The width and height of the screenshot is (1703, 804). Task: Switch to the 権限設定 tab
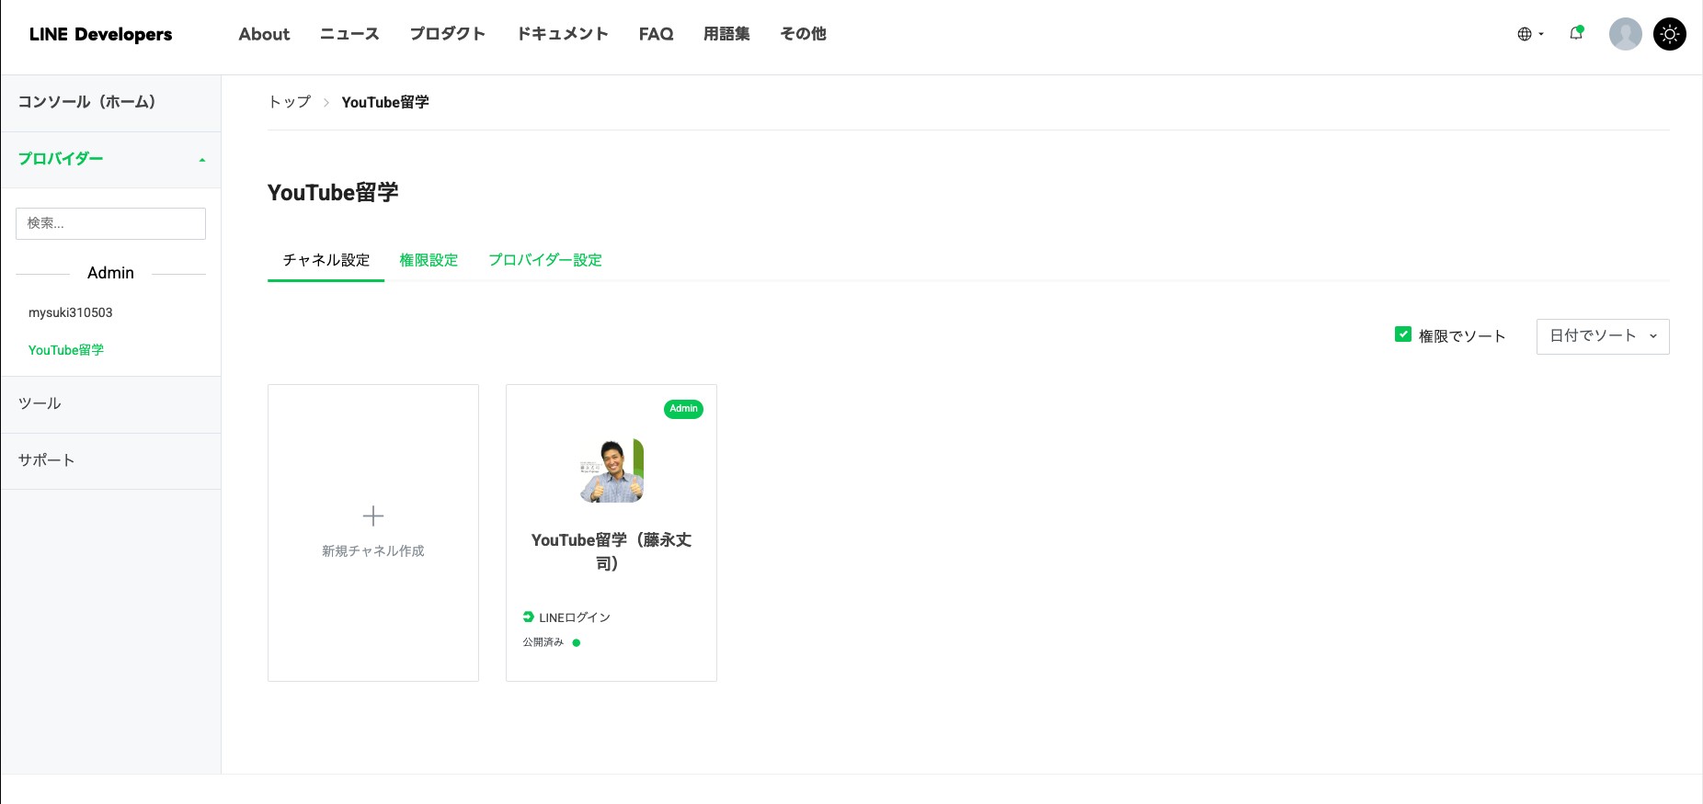[429, 260]
